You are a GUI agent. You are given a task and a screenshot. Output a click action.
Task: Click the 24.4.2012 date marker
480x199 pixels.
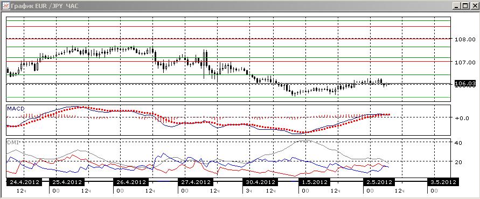(24, 182)
